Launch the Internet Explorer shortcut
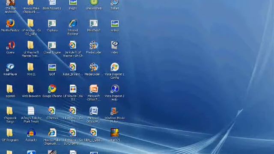 (73, 24)
